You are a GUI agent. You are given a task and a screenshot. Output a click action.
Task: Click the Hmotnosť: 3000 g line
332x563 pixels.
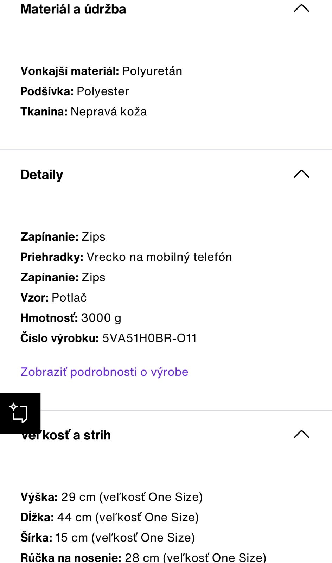pyautogui.click(x=71, y=318)
